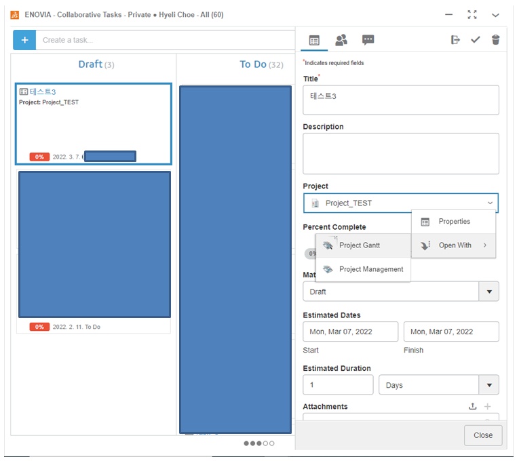Screen dimensions: 519x461
Task: Open the comments speech-bubble tab
Action: click(x=368, y=40)
